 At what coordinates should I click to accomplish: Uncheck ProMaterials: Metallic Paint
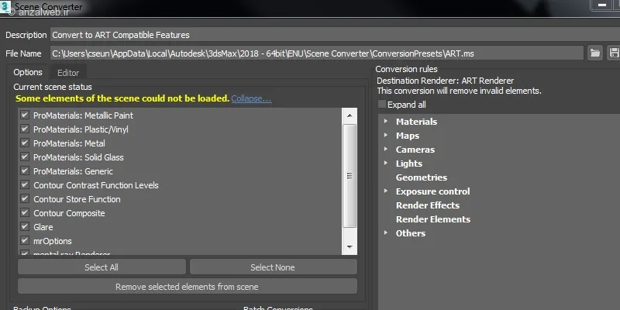coord(25,115)
